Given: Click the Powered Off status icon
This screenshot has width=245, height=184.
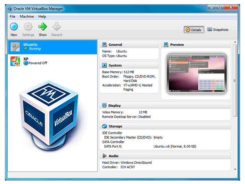Looking at the screenshot, I should click(26, 63).
